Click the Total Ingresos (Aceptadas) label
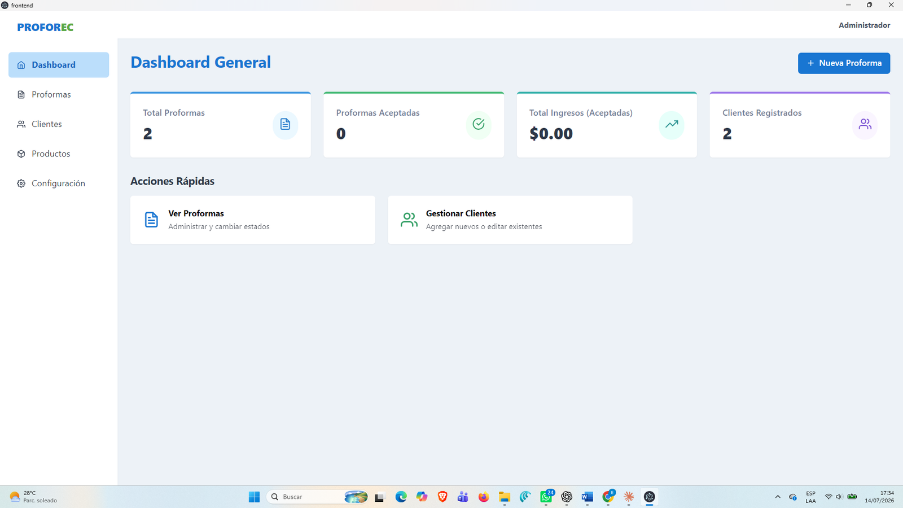 pyautogui.click(x=581, y=113)
